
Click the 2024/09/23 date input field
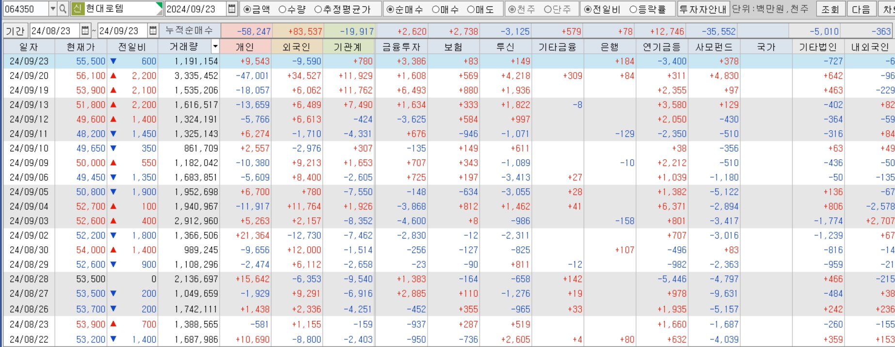coord(195,9)
